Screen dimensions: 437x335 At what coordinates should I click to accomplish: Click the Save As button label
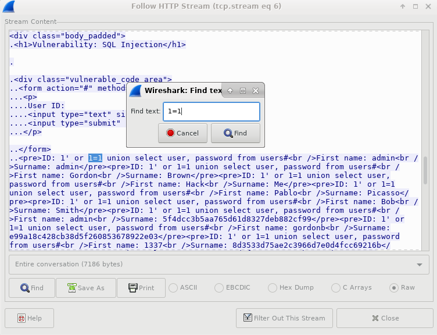point(91,288)
